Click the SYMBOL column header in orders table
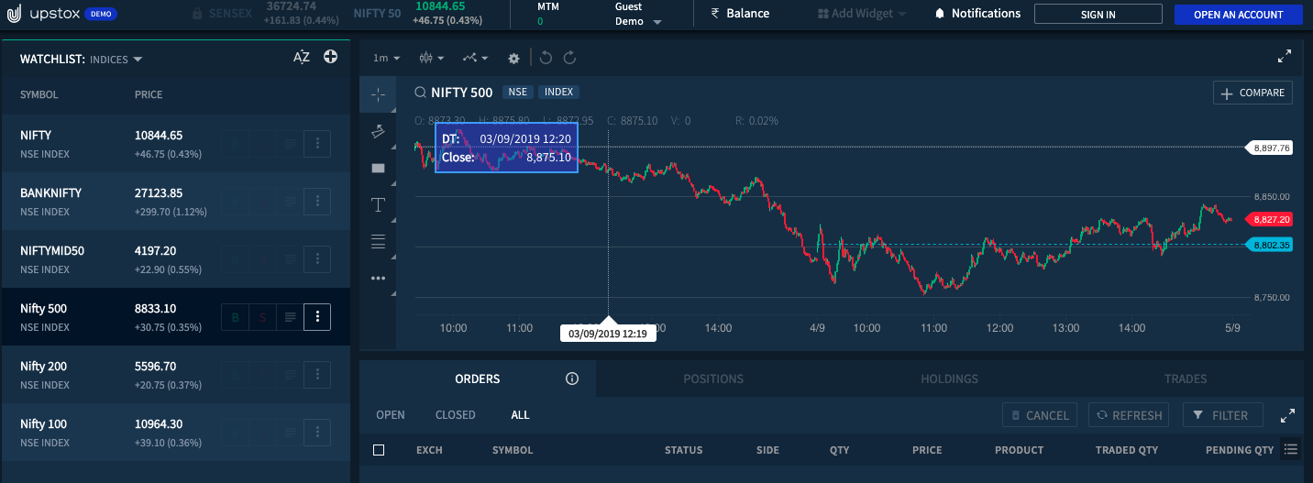The image size is (1313, 483). (513, 450)
